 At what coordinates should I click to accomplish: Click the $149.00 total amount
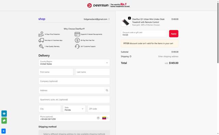click(173, 63)
